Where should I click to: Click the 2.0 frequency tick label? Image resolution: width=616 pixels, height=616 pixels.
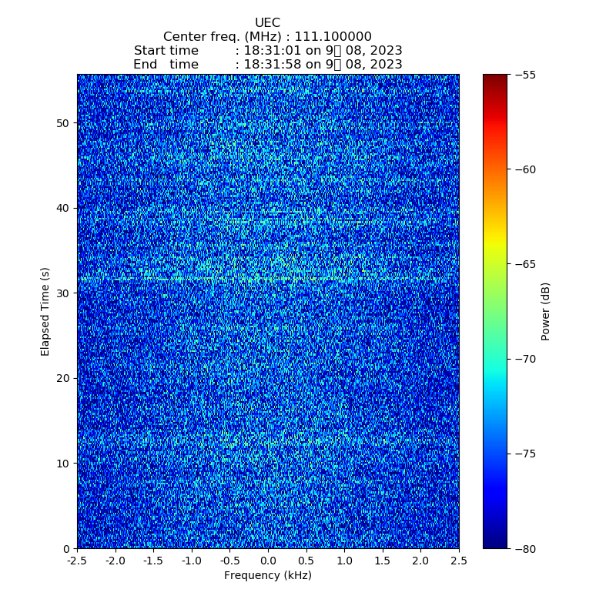click(x=420, y=561)
